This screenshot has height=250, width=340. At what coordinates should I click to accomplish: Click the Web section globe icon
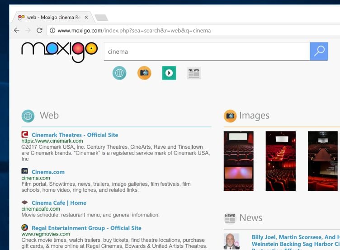click(x=28, y=116)
